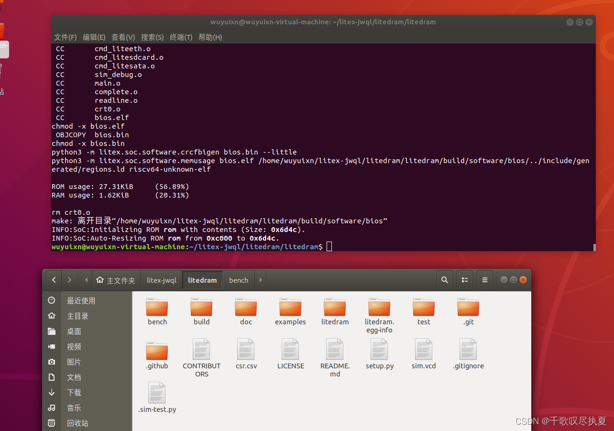The width and height of the screenshot is (614, 431).
Task: Open 回收站 in the sidebar
Action: point(77,423)
